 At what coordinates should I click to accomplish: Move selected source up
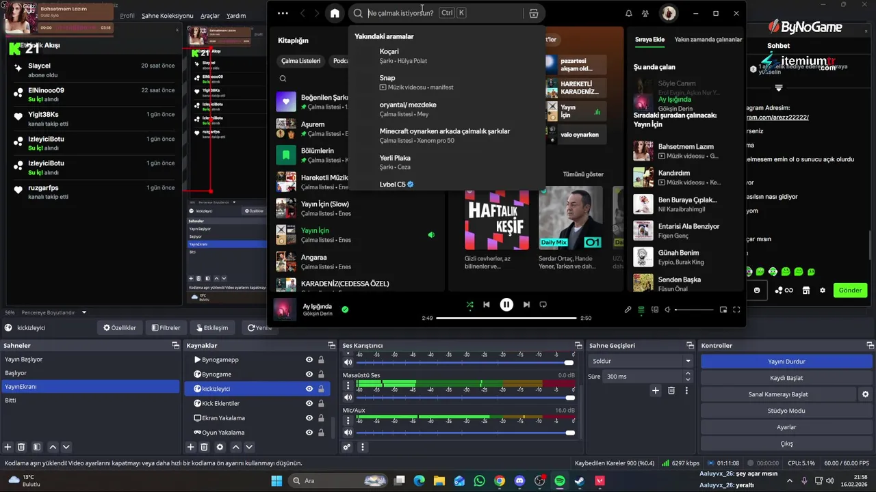tap(235, 447)
